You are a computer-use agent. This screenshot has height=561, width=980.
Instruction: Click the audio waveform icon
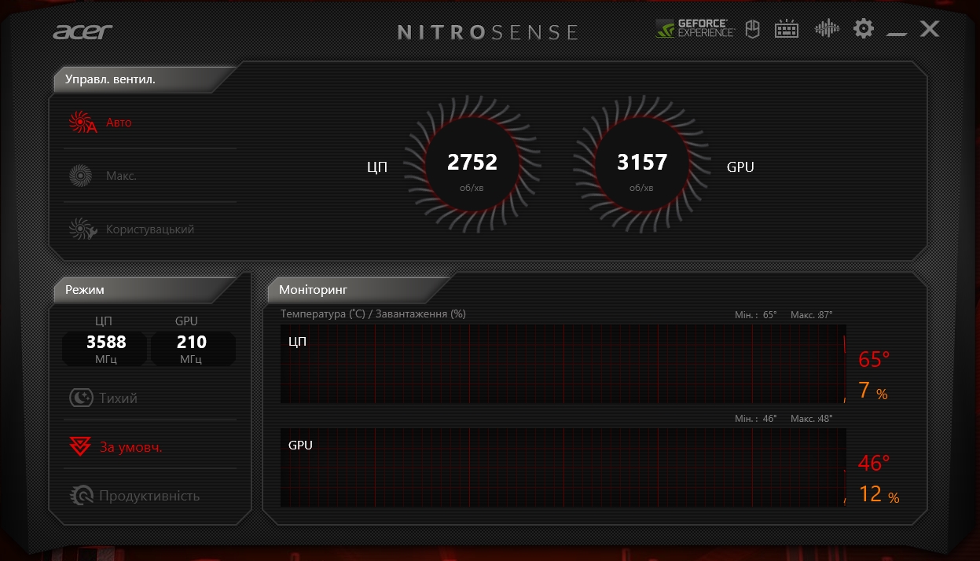point(827,30)
